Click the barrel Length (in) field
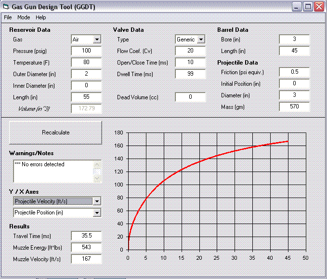The width and height of the screenshot is (327, 279). point(294,51)
